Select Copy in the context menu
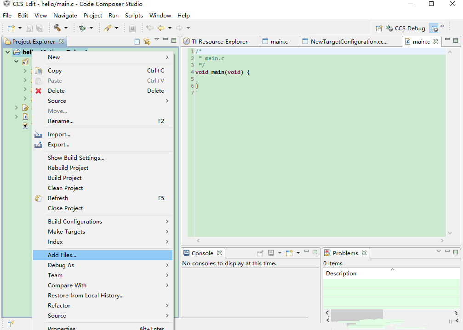The height and width of the screenshot is (330, 463). 103,71
